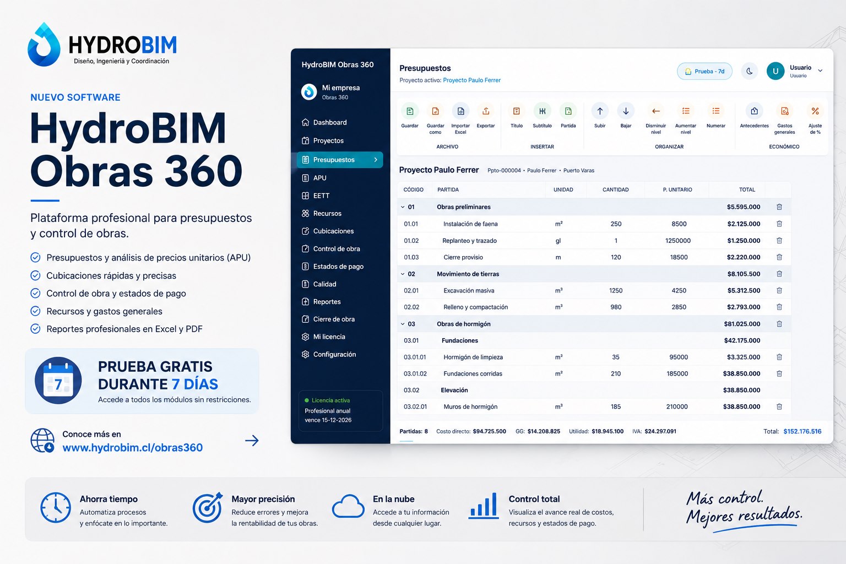The image size is (846, 564).
Task: Collapse chapter 03 Obras de hormigón
Action: coord(403,324)
